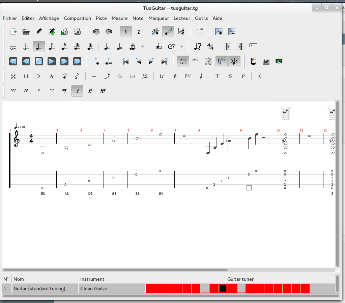The image size is (345, 303).
Task: Open Composition menu
Action: pyautogui.click(x=77, y=18)
